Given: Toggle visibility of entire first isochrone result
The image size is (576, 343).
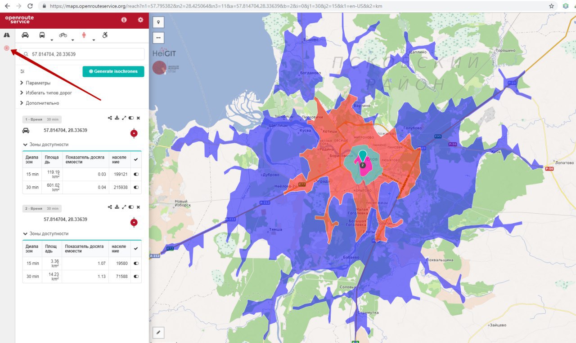Looking at the screenshot, I should click(x=131, y=118).
